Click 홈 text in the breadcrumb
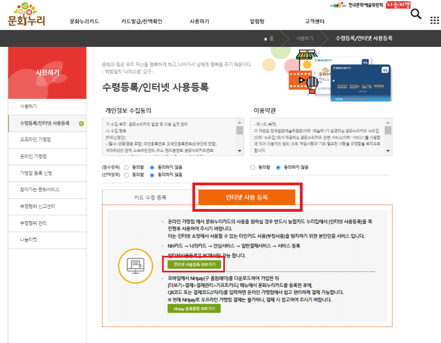 pyautogui.click(x=271, y=39)
